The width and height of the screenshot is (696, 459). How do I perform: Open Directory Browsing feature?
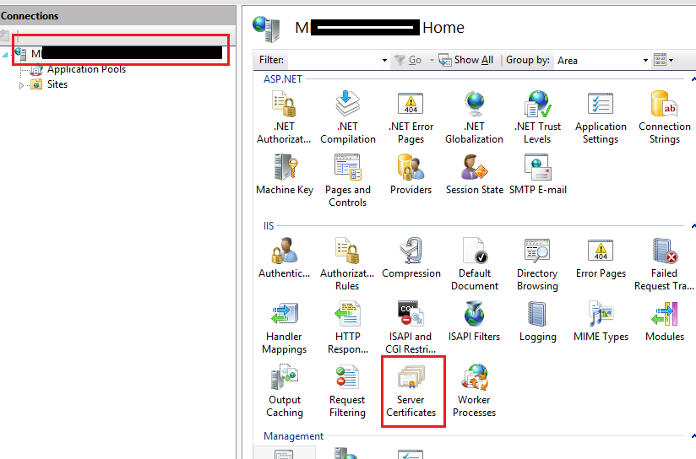(x=537, y=264)
